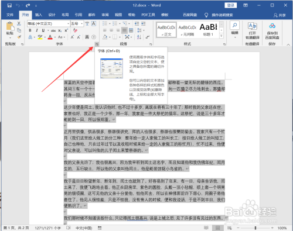
Task: Switch to Print Layout view
Action: (218, 227)
